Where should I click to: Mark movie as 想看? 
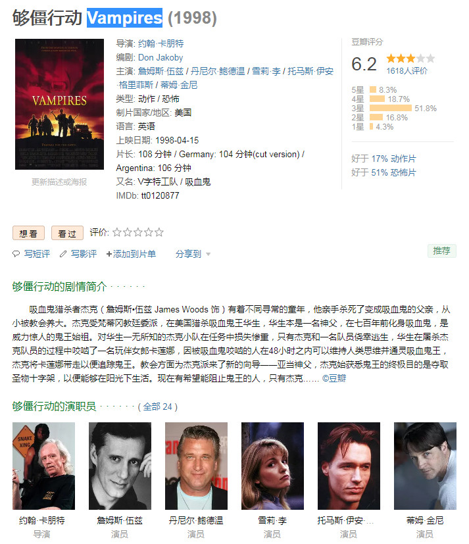point(28,233)
